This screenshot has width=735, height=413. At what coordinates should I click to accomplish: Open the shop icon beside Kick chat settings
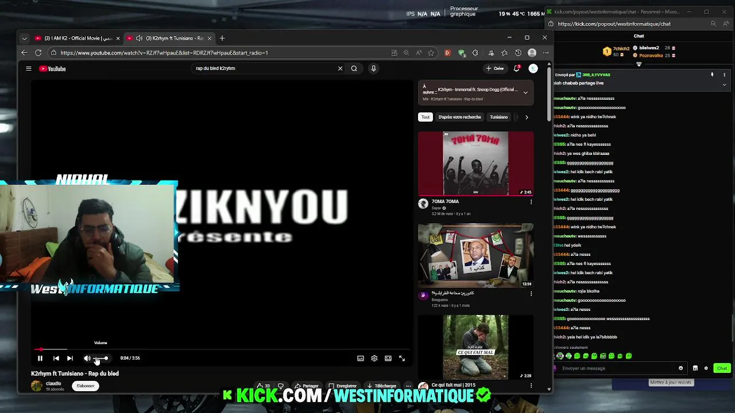point(695,368)
